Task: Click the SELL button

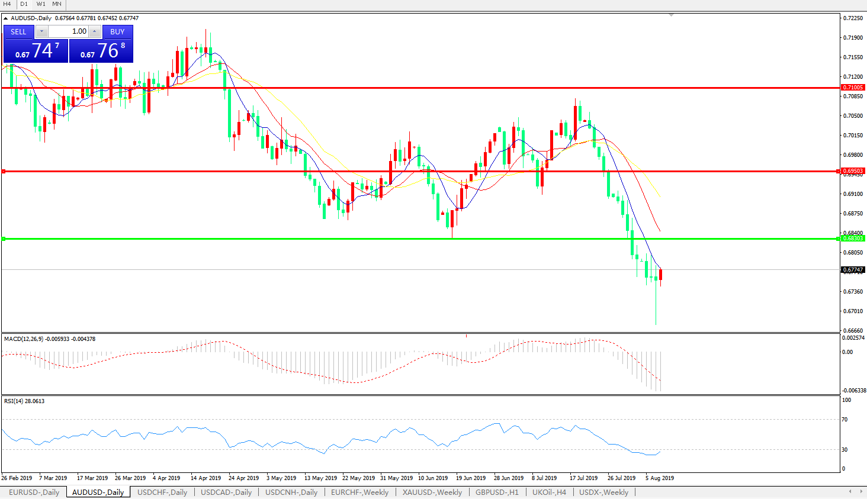Action: [19, 31]
